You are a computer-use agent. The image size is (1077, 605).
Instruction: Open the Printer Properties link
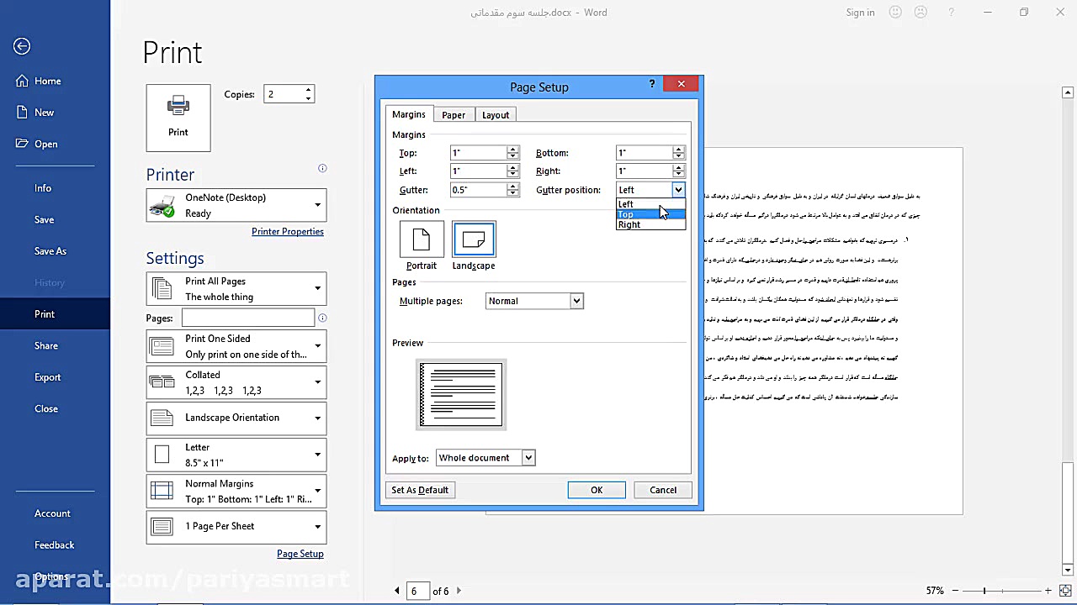288,232
